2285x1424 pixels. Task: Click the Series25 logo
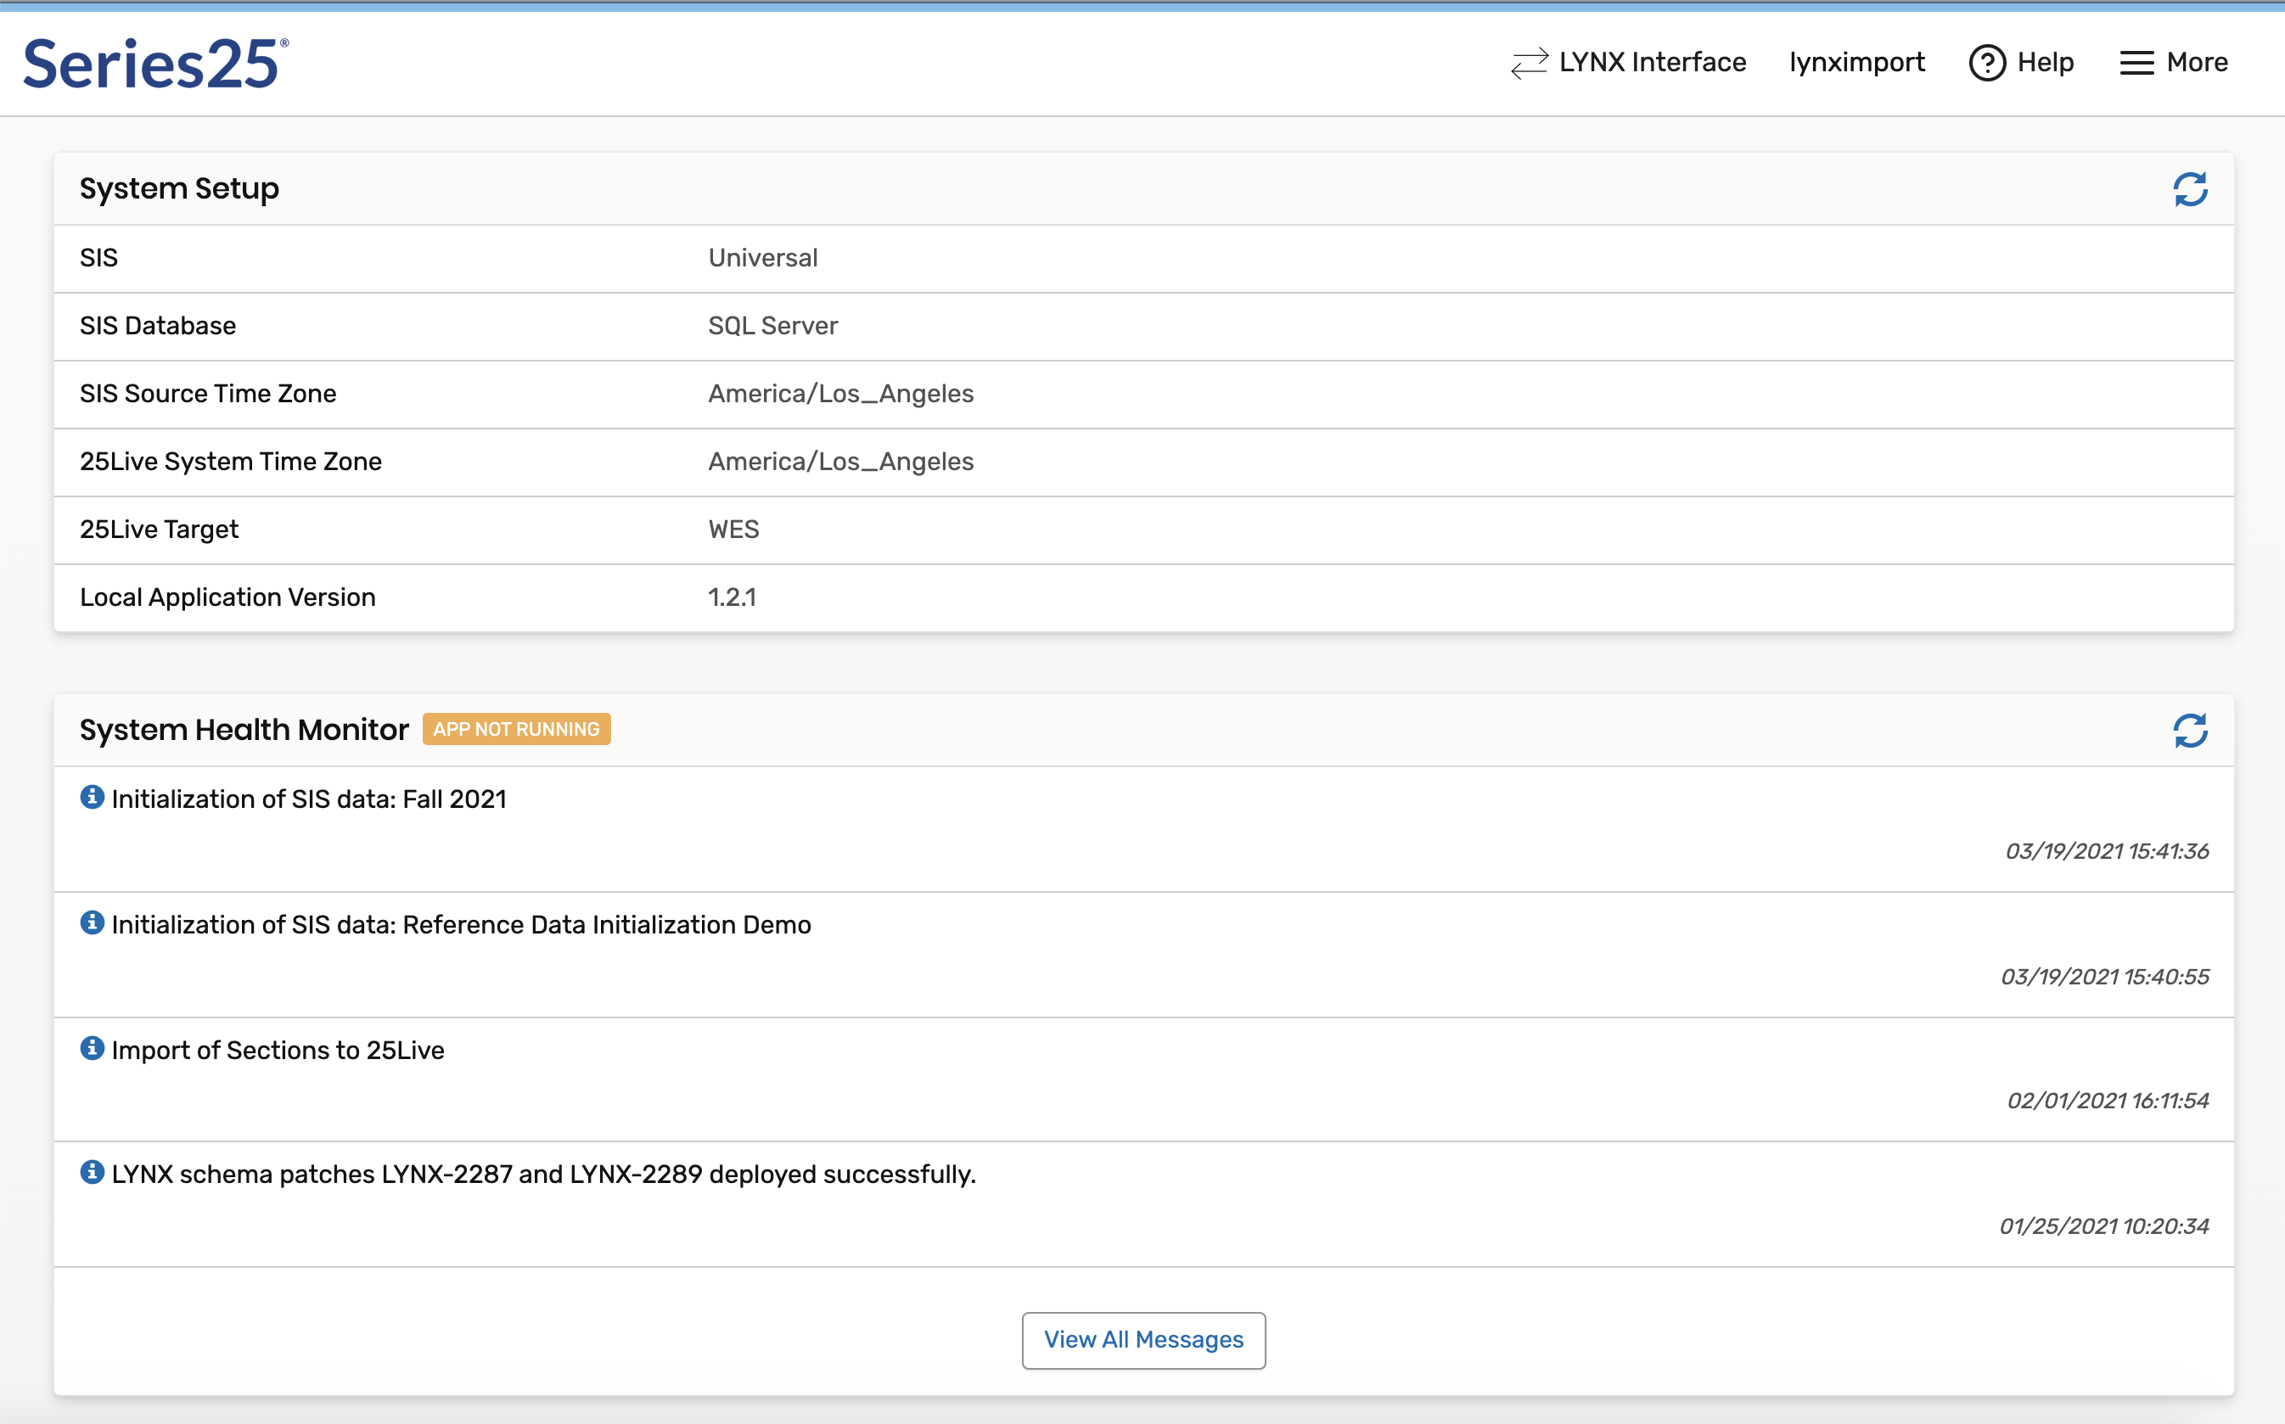pyautogui.click(x=155, y=63)
